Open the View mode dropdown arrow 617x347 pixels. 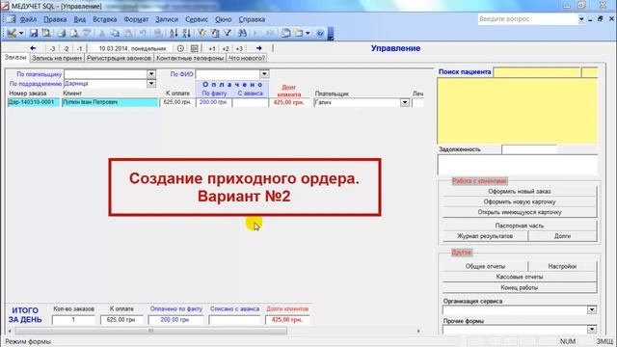click(x=21, y=34)
